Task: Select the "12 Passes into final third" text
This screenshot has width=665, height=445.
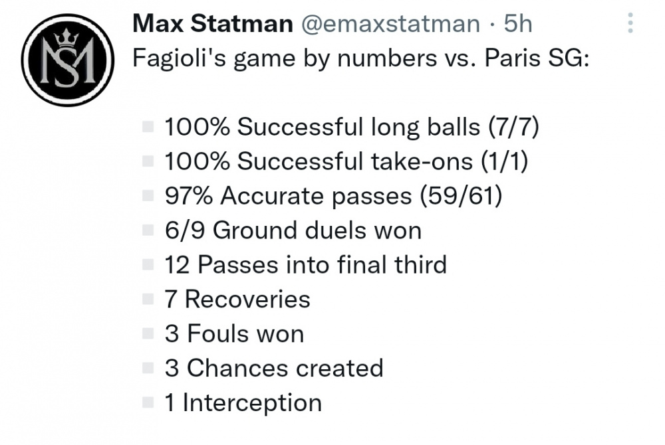Action: [306, 264]
